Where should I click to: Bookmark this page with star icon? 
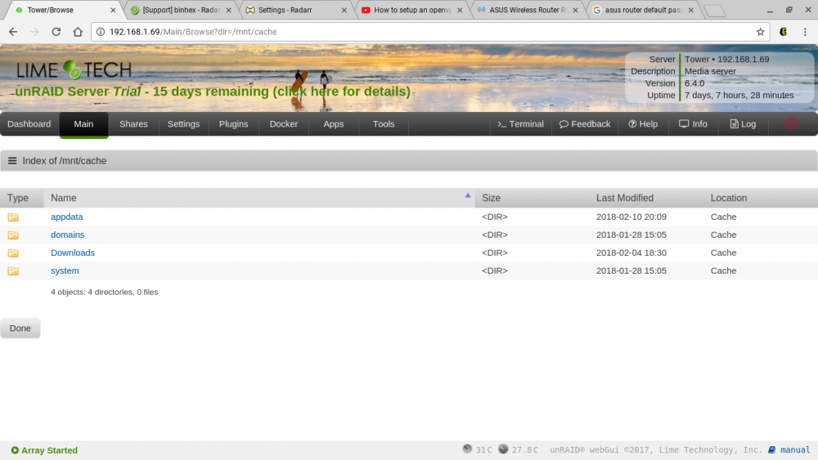click(760, 32)
